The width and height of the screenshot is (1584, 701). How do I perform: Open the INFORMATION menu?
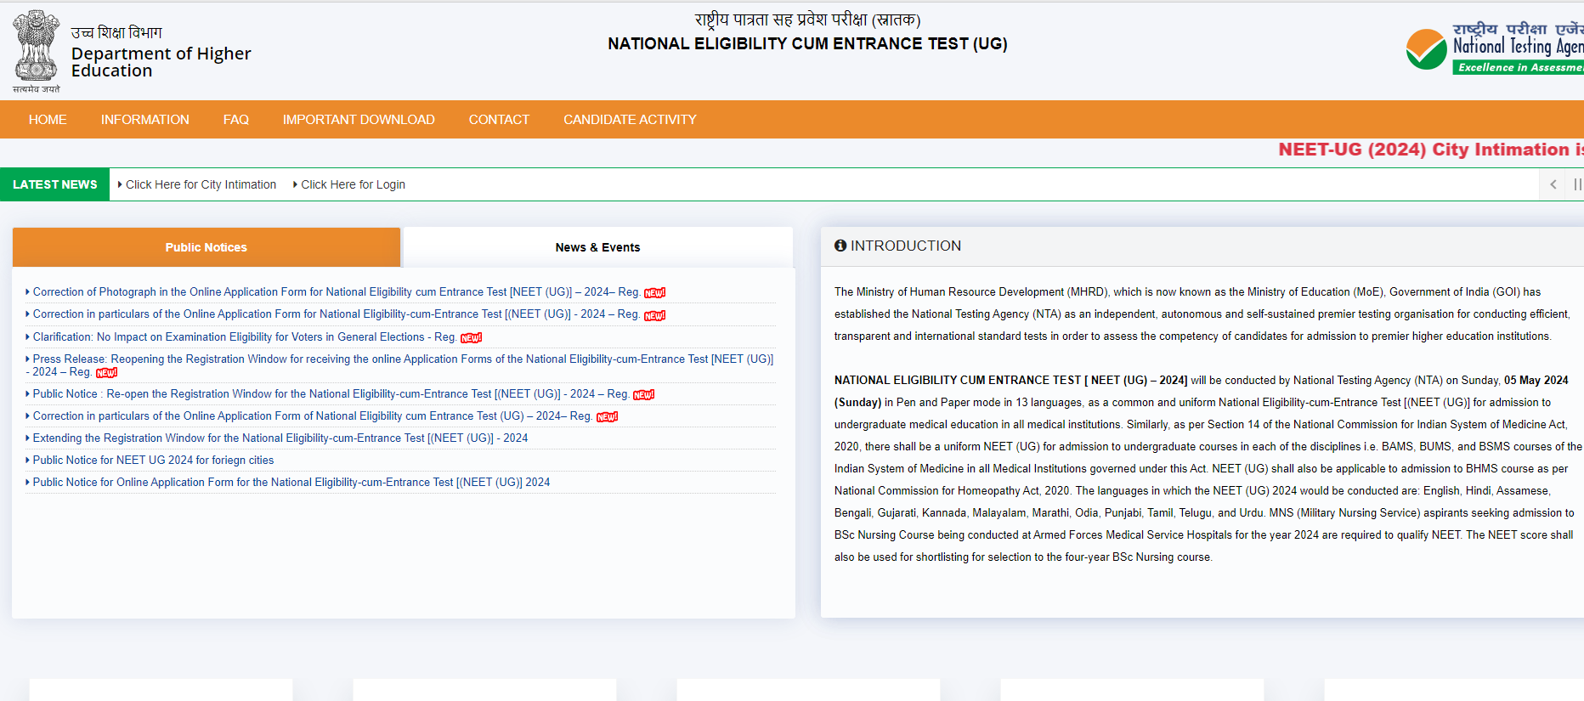(145, 120)
